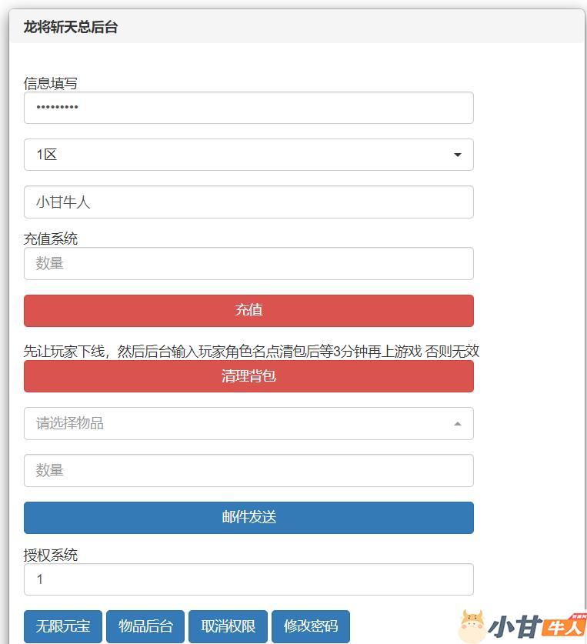Click the 小甘牛人 character name field

click(x=248, y=202)
